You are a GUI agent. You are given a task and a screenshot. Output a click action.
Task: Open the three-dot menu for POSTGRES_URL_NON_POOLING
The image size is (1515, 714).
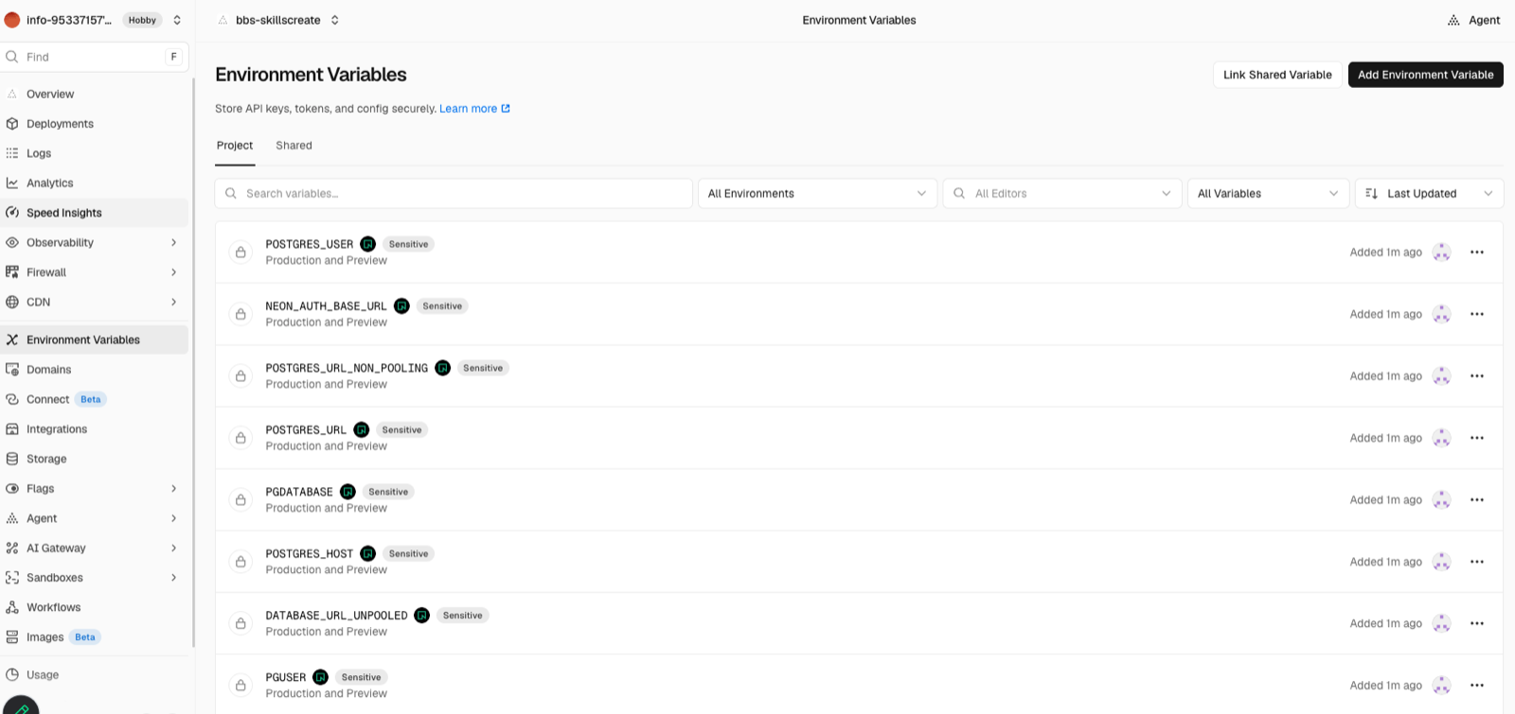point(1476,376)
